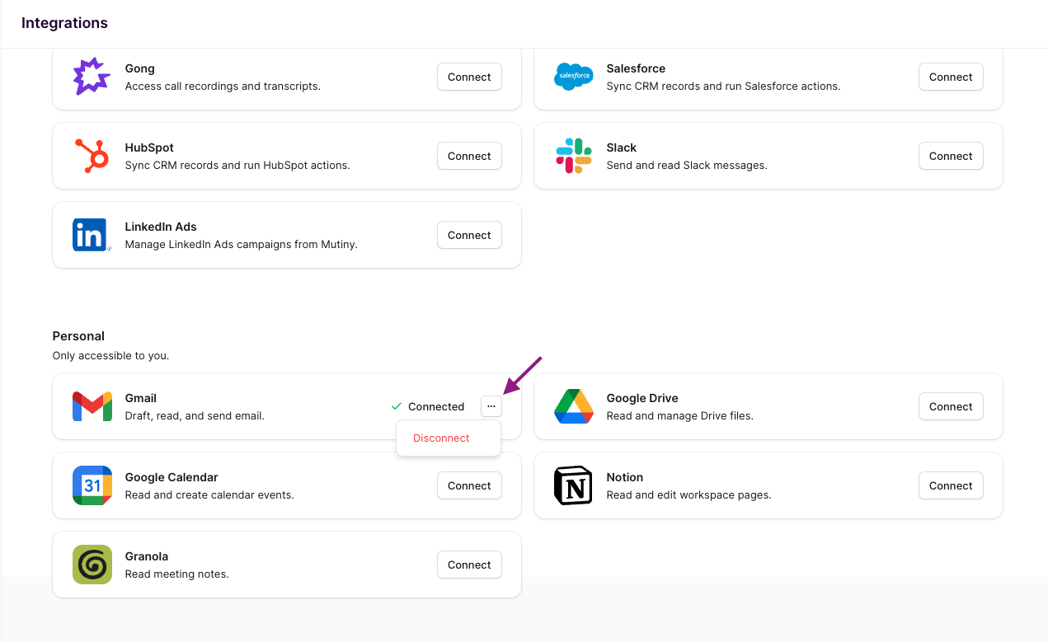Connect the Salesforce integration
The height and width of the screenshot is (642, 1048).
[x=951, y=77]
